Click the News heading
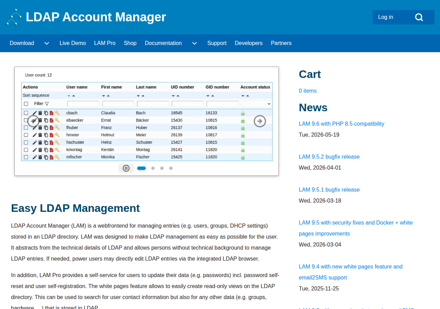 [x=313, y=108]
